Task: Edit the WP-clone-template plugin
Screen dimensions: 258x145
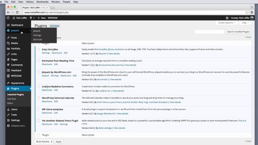Action: tap(56, 113)
